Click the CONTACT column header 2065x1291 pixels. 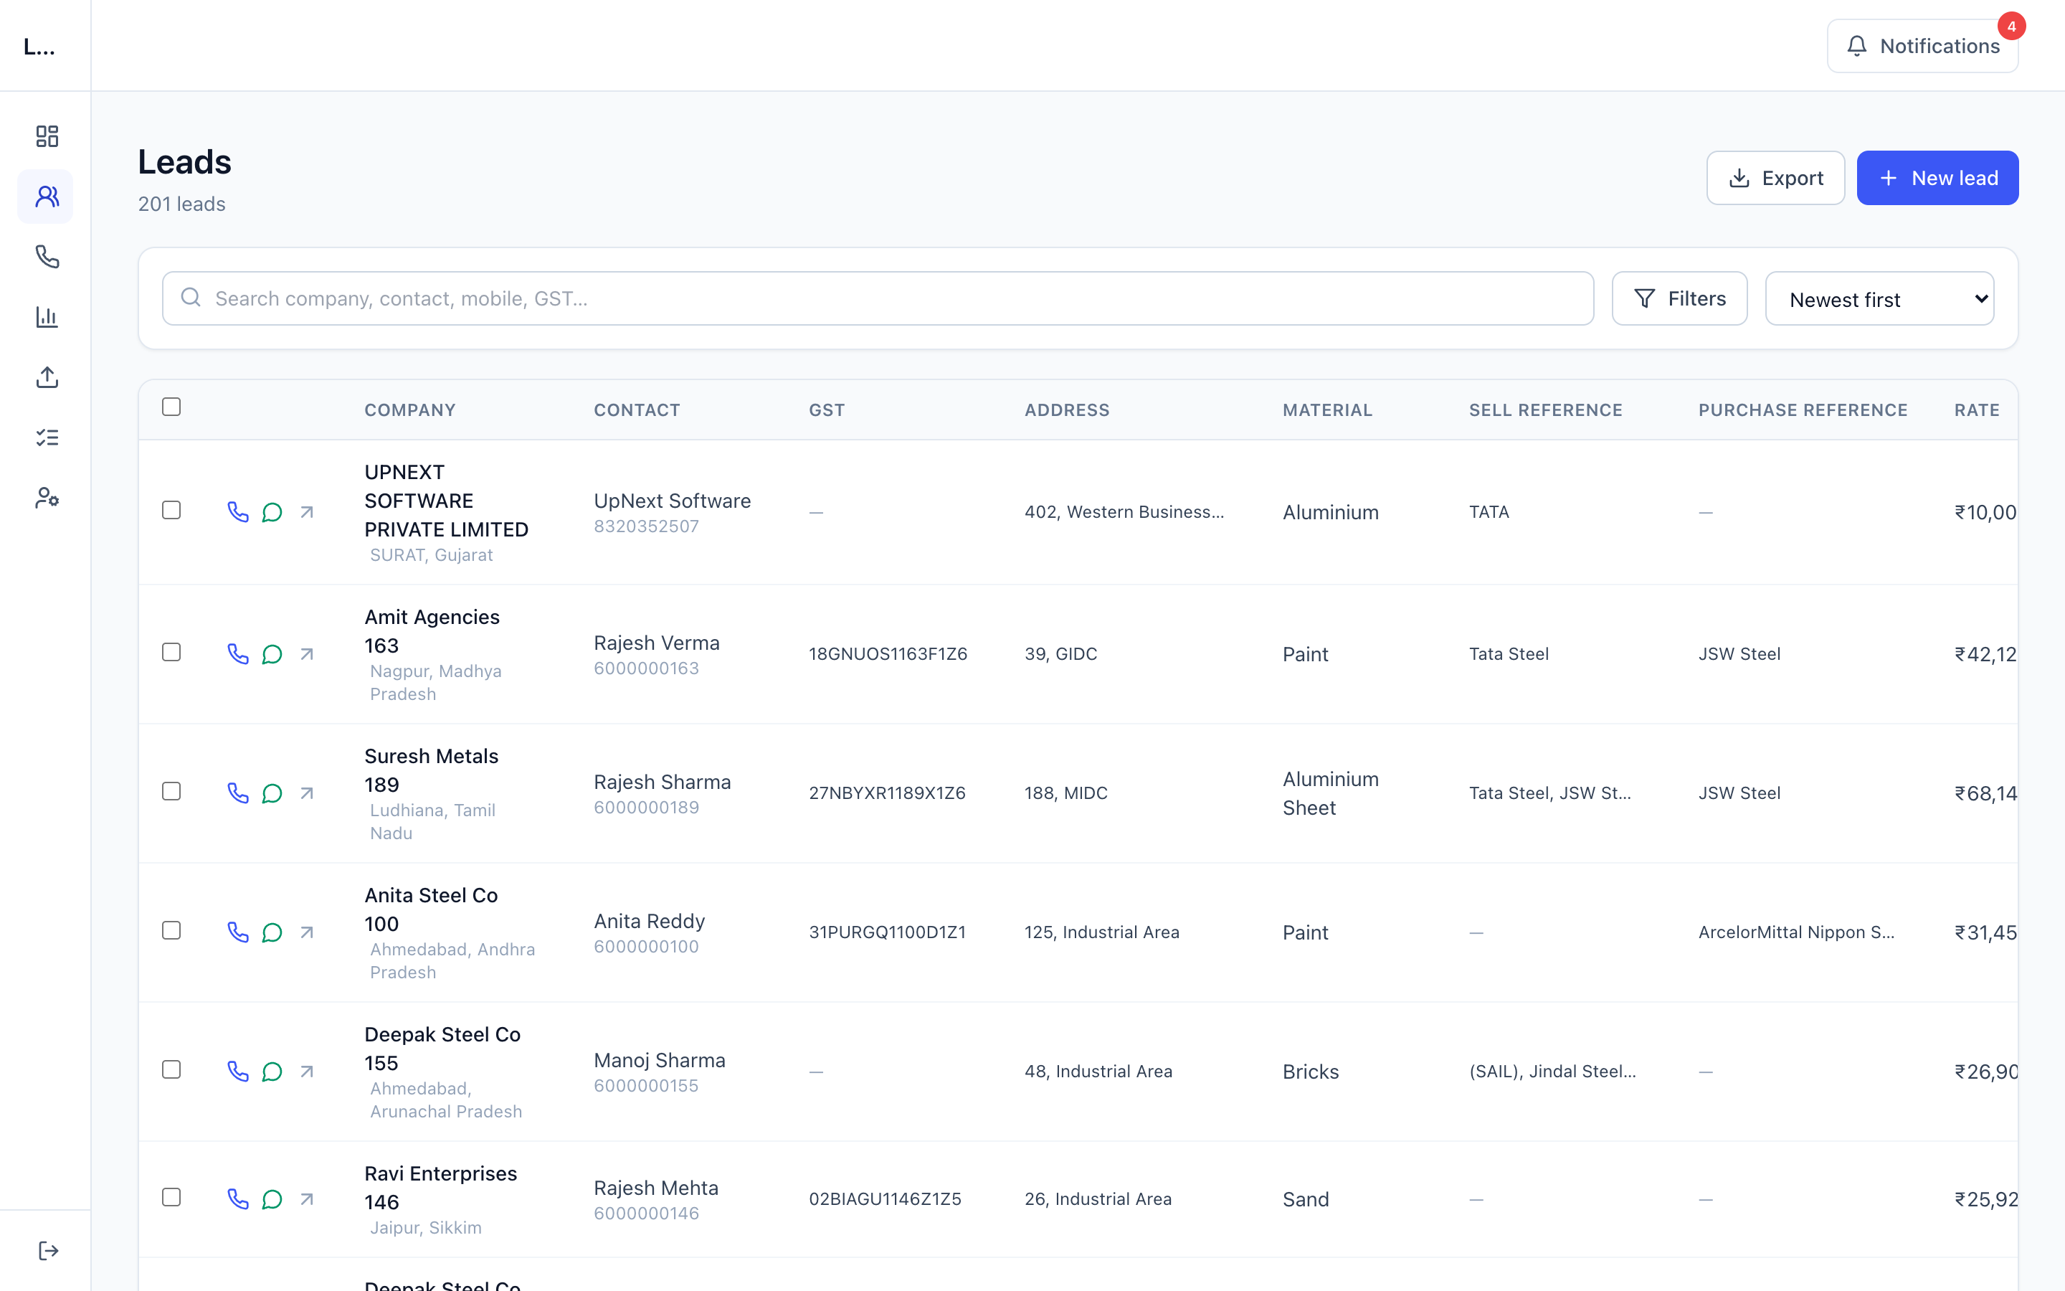637,410
